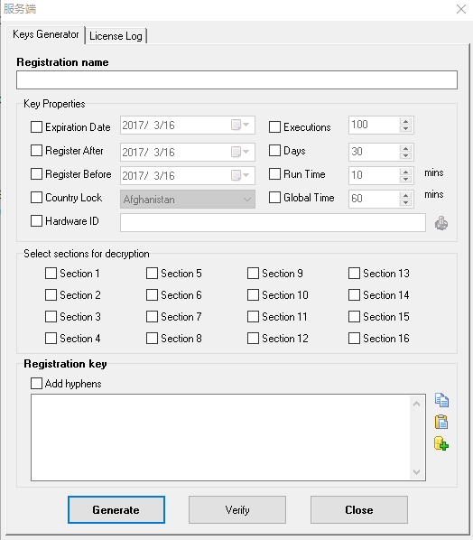Open Expiration Date calendar picker
This screenshot has width=473, height=540.
tap(240, 125)
